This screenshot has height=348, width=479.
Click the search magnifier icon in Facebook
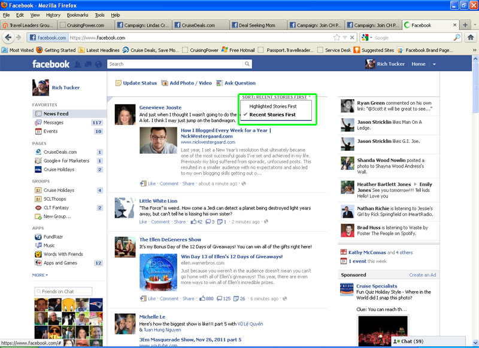click(x=247, y=64)
